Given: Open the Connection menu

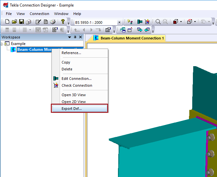Looking at the screenshot, I should pos(39,14).
